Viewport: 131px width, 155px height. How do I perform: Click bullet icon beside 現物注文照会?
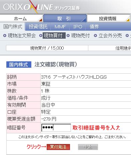5,36
